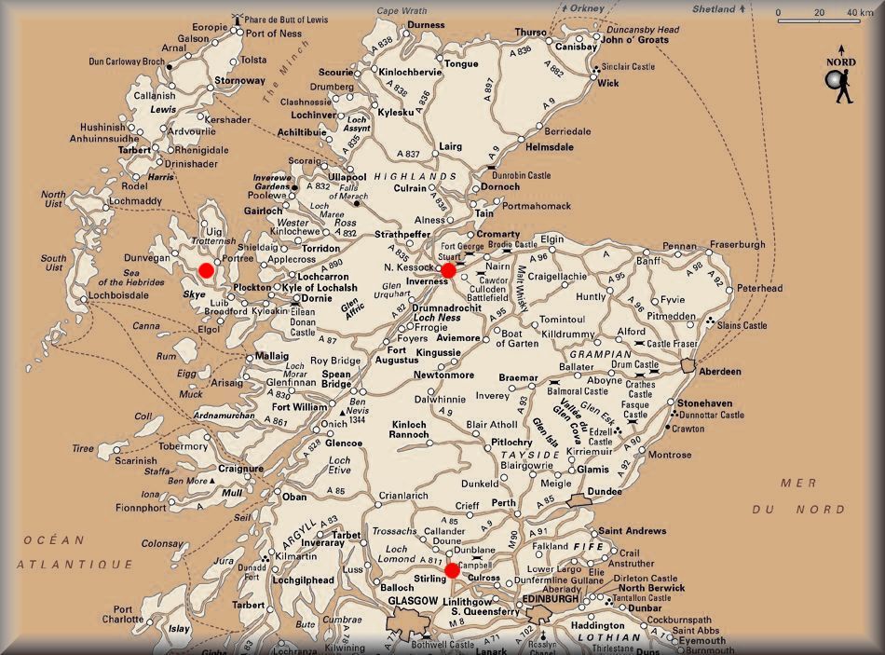Click the Durness label

click(426, 25)
